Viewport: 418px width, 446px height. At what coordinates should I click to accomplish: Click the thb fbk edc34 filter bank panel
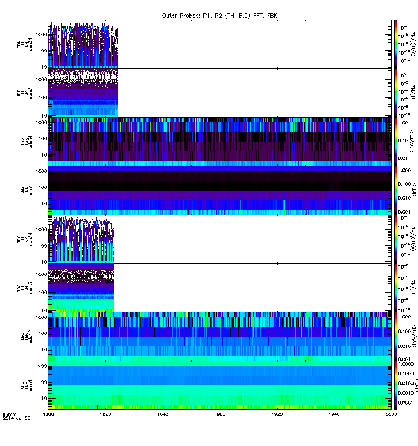point(220,142)
